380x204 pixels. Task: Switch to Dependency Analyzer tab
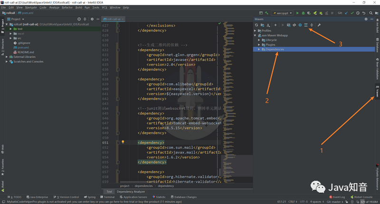click(x=131, y=192)
